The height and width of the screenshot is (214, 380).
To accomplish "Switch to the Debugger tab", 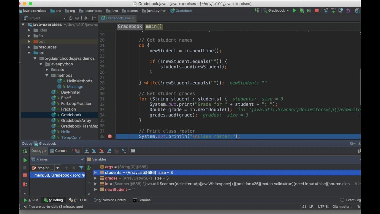I will point(39,151).
